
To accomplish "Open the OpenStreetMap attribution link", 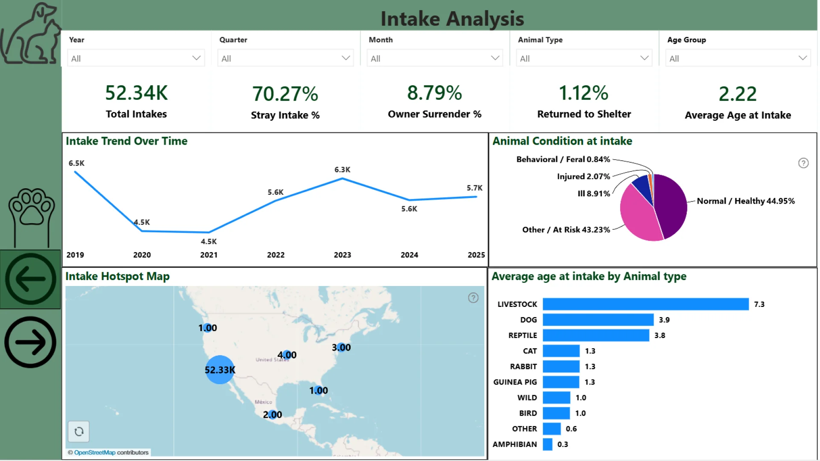I will [94, 452].
